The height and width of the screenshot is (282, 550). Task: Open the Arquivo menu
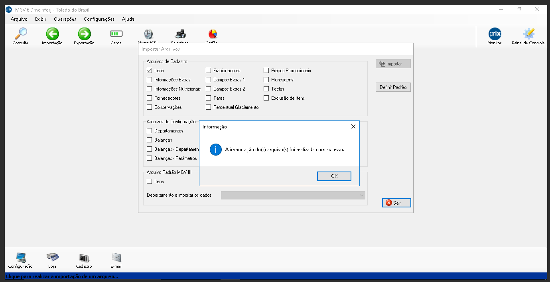pyautogui.click(x=19, y=19)
